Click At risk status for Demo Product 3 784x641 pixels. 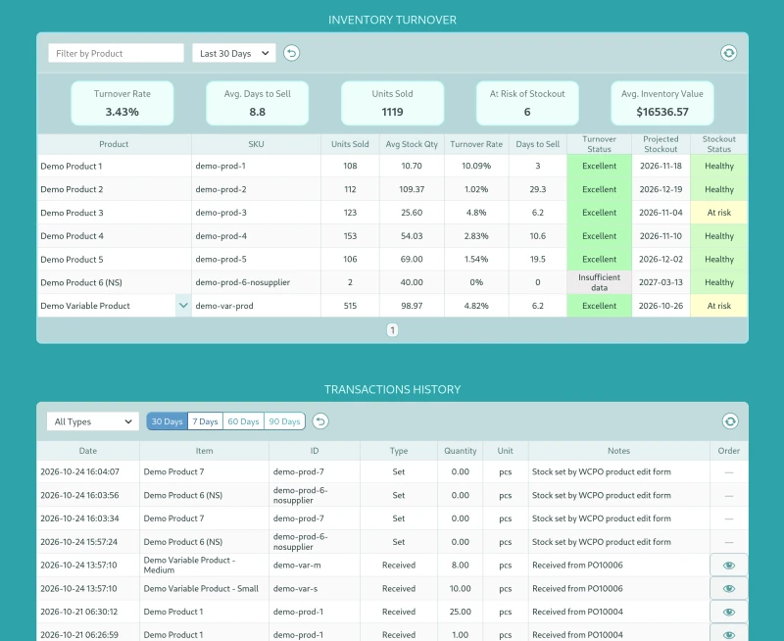(719, 213)
